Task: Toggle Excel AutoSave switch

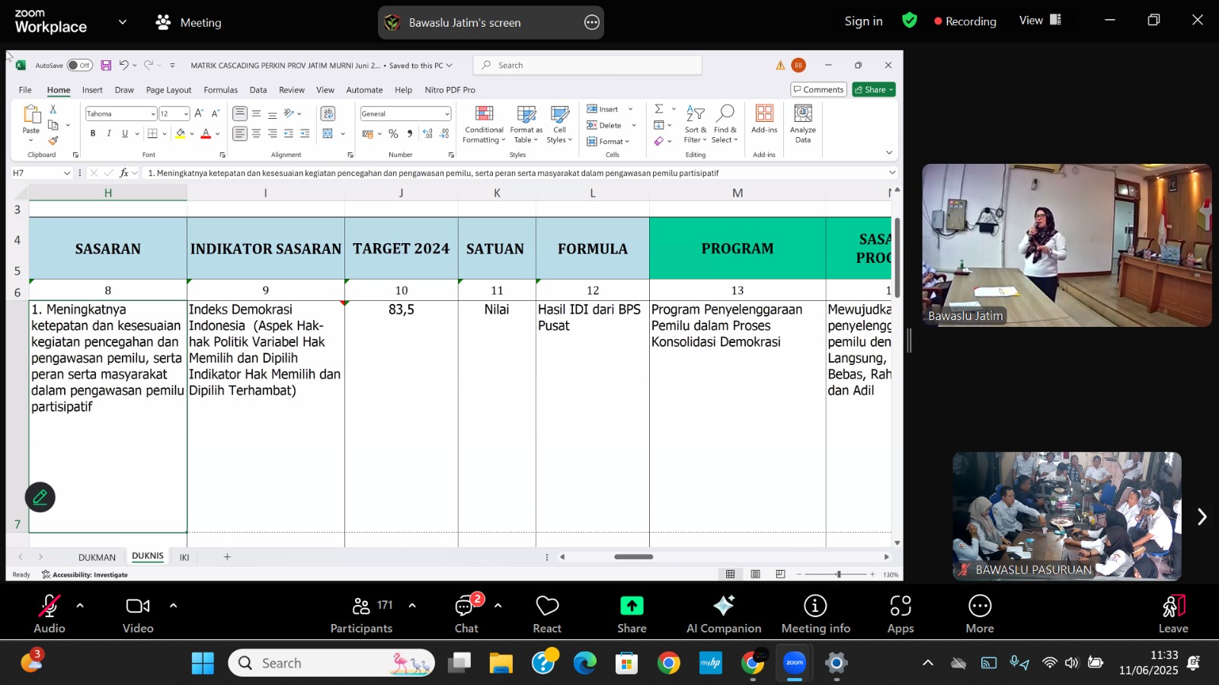Action: pos(79,66)
